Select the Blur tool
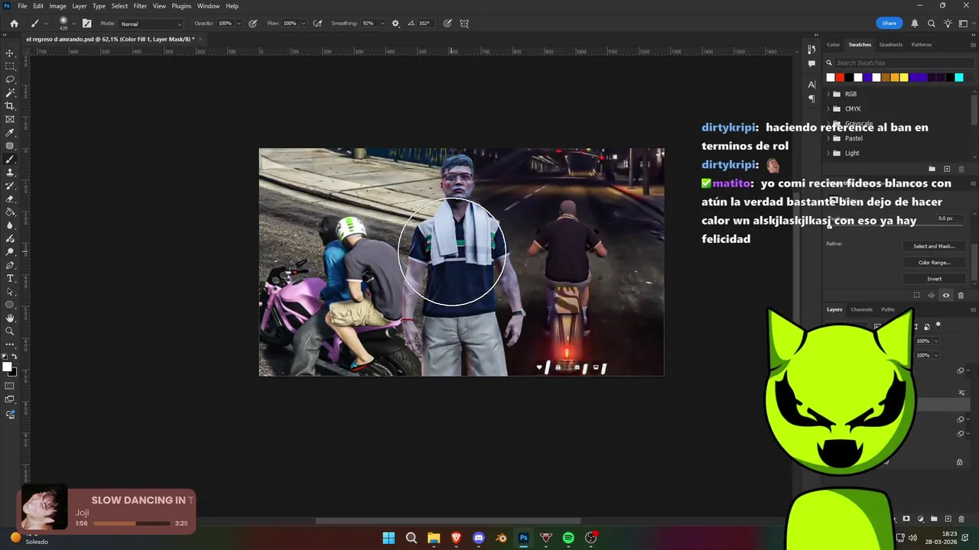The height and width of the screenshot is (550, 979). point(10,225)
